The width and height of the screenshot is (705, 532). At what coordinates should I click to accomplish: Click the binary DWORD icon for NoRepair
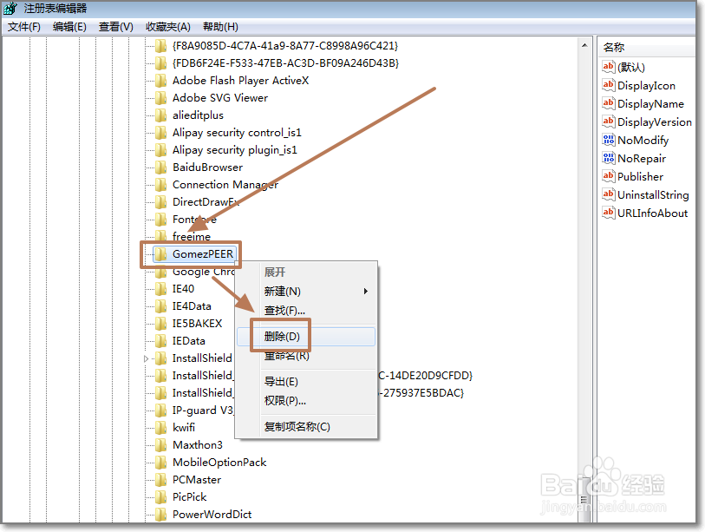[x=609, y=158]
